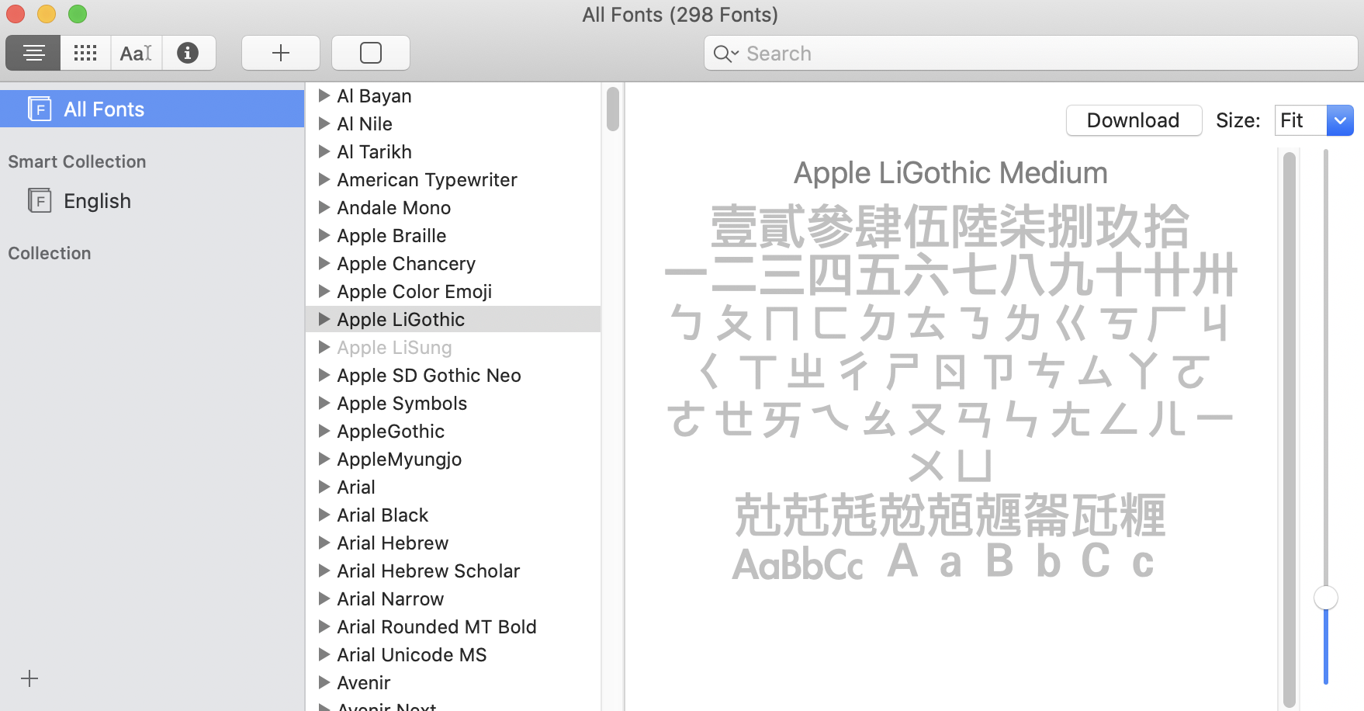Select Apple Color Emoji name
1364x711 pixels.
pyautogui.click(x=414, y=291)
